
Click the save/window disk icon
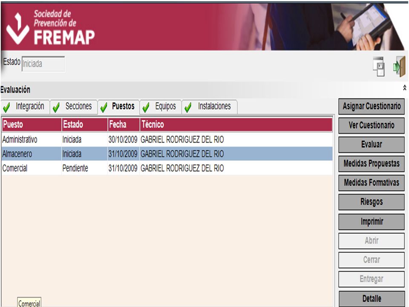378,67
